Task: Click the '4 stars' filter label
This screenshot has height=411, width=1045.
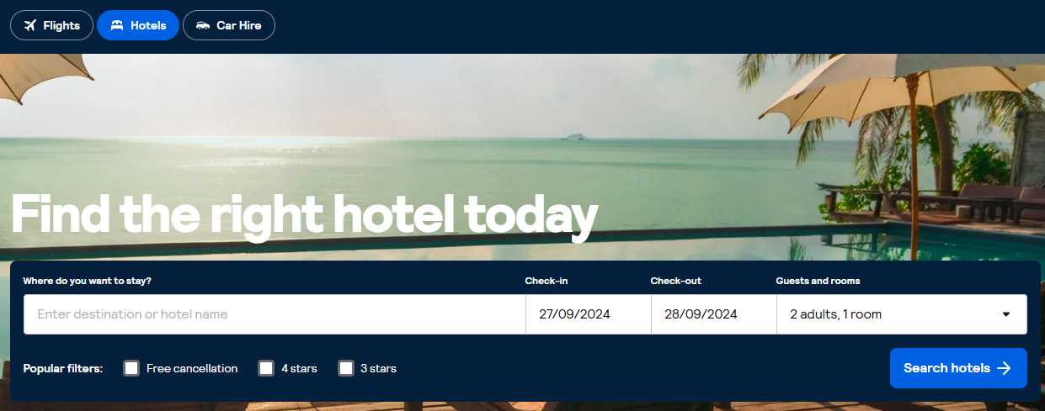Action: [x=299, y=368]
